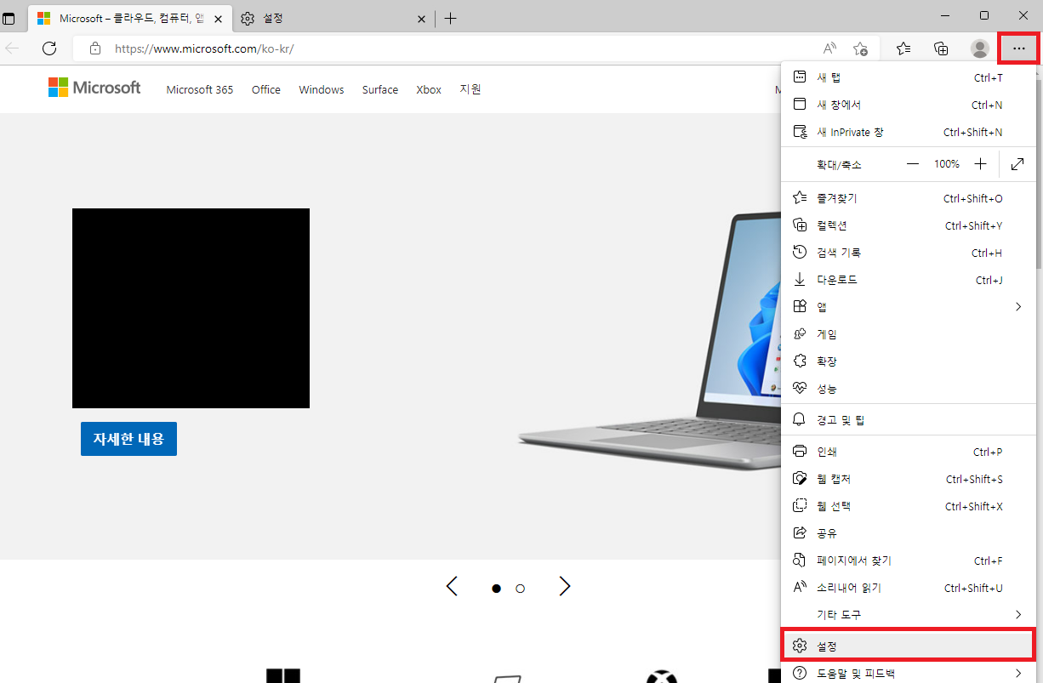Select 공유 menu item
Screen dimensions: 1043x683
tap(909, 533)
